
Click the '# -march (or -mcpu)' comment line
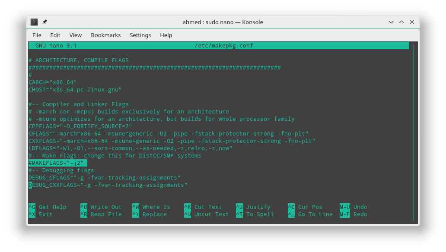(x=128, y=112)
